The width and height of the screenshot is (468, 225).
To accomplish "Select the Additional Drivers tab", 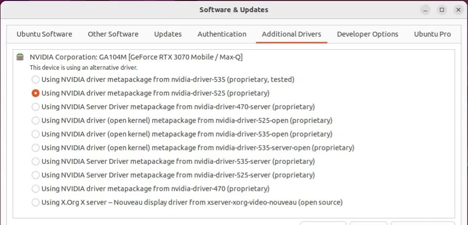I will [292, 34].
